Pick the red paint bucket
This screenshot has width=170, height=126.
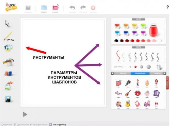pyautogui.click(x=117, y=26)
